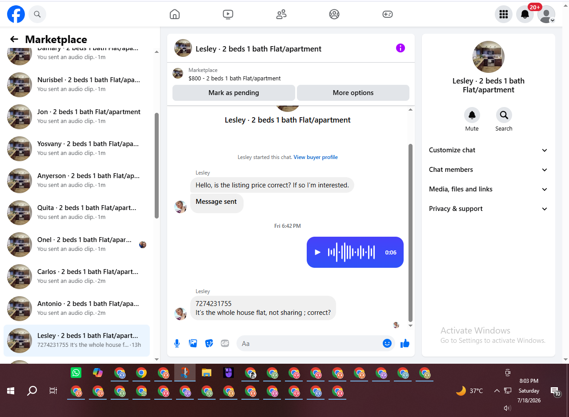Click the $800 listing title in the chat header

point(235,78)
